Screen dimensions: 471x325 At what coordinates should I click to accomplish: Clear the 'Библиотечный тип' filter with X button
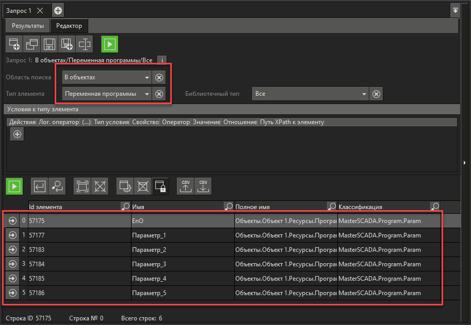tap(377, 94)
